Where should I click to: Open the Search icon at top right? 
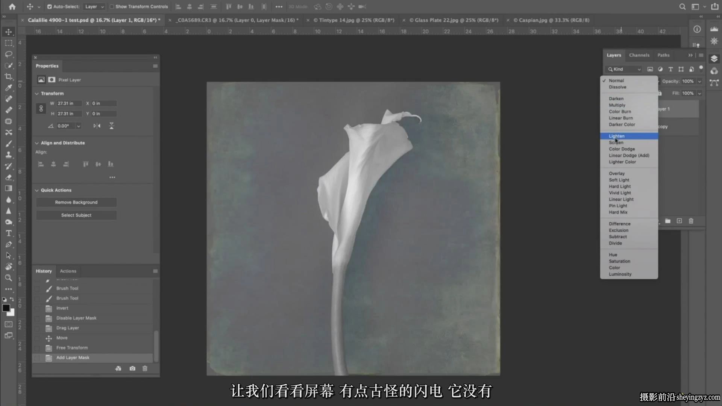(682, 6)
